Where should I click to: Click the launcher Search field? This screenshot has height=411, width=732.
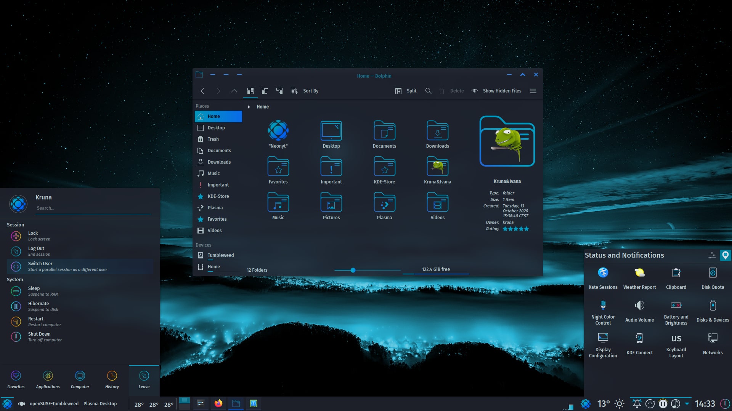pyautogui.click(x=93, y=208)
